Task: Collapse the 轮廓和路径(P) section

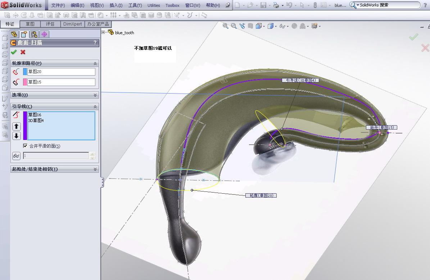Action: click(95, 63)
